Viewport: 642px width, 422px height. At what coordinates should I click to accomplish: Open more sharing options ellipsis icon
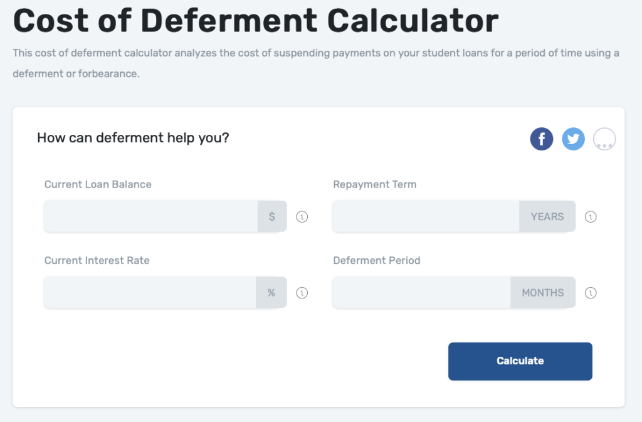tap(604, 139)
